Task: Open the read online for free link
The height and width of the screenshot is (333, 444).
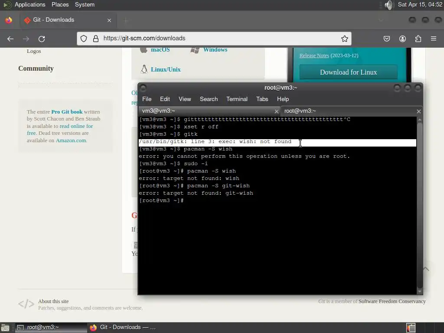Action: (60, 130)
